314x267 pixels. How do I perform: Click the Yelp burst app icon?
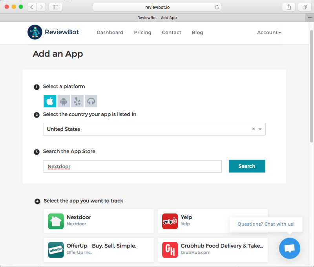coord(170,221)
